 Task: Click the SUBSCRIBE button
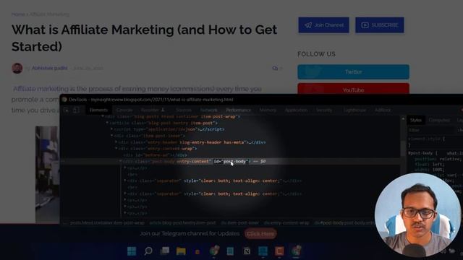(379, 25)
